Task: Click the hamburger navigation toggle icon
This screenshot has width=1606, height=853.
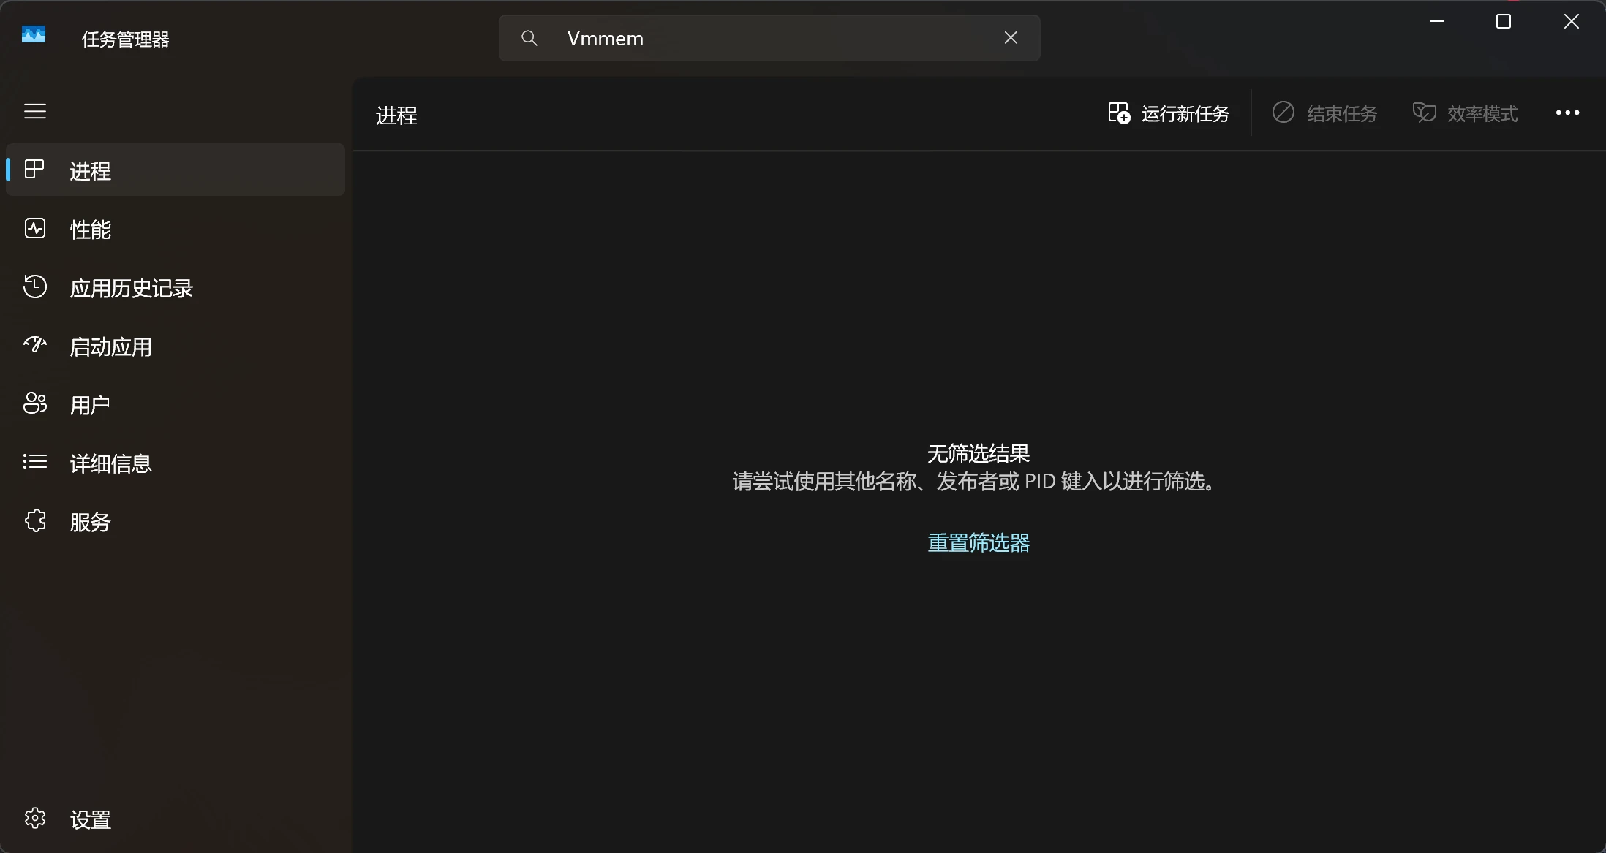Action: point(35,111)
